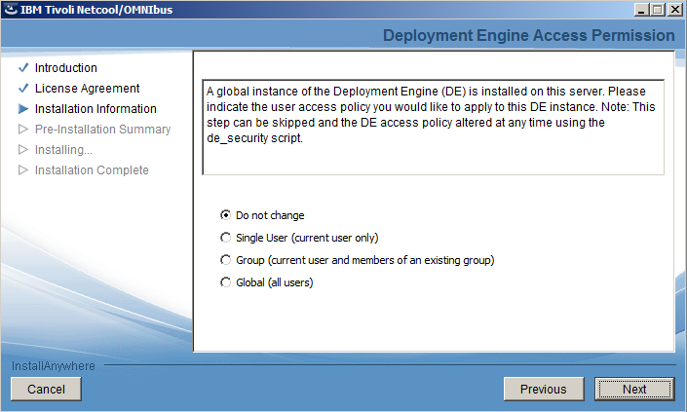Click the Installing step triangle icon
687x412 pixels.
23,150
